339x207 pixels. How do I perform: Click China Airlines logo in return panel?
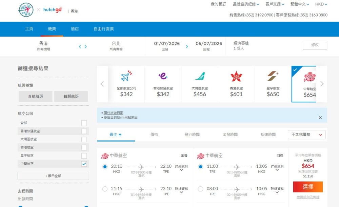(200, 156)
